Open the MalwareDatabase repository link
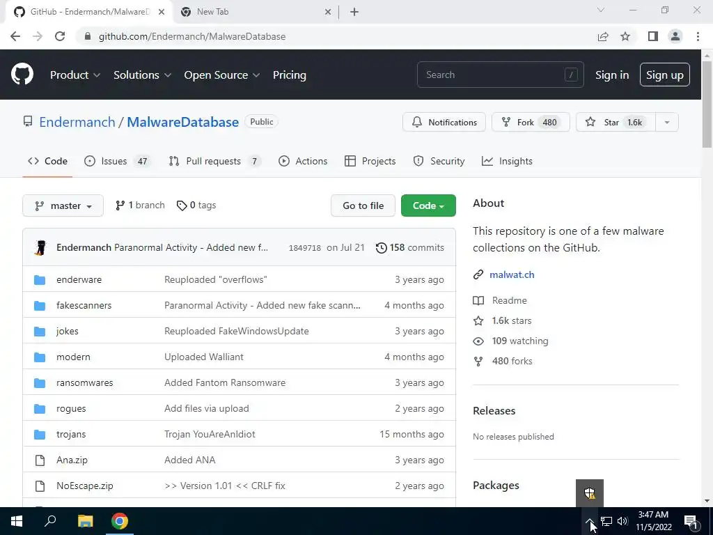This screenshot has height=535, width=713. pyautogui.click(x=183, y=122)
